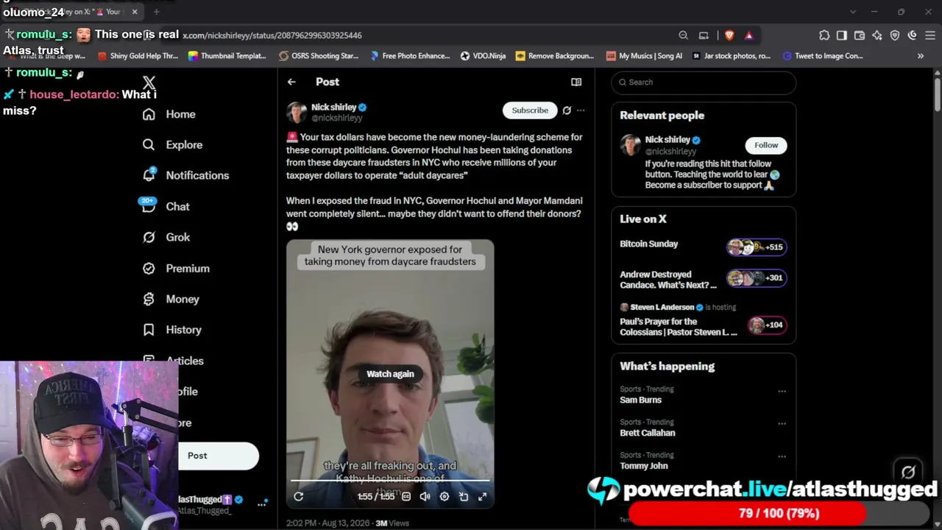942x530 pixels.
Task: Open video playback settings gear
Action: tap(445, 497)
